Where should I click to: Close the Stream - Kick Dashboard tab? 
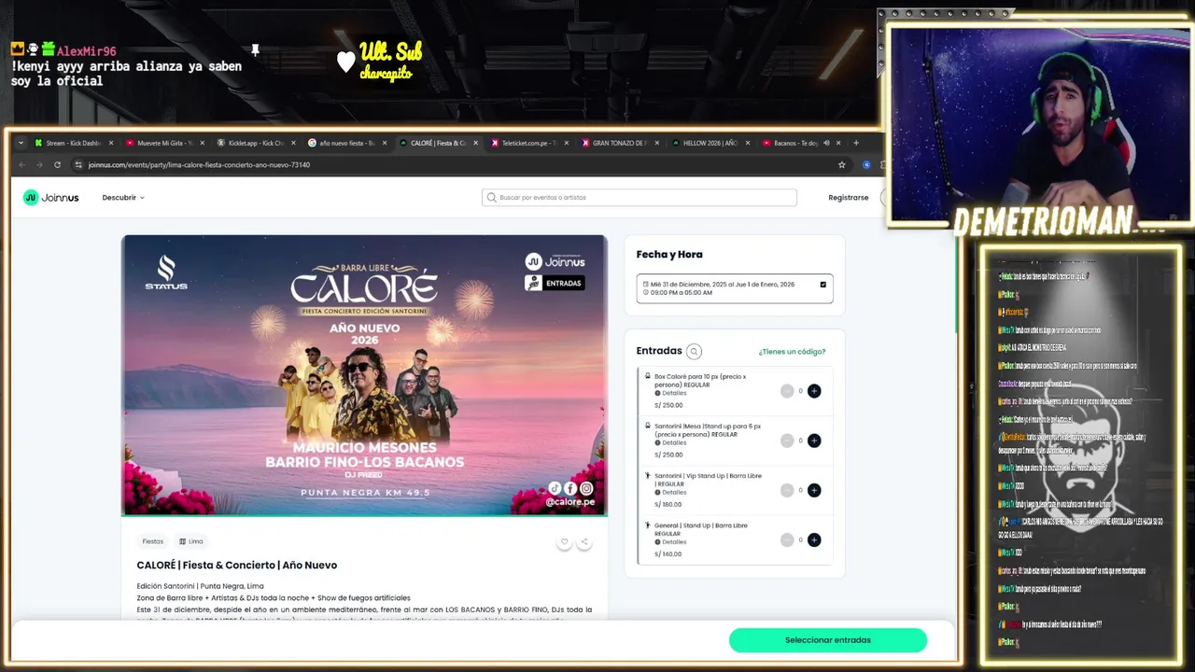[111, 143]
